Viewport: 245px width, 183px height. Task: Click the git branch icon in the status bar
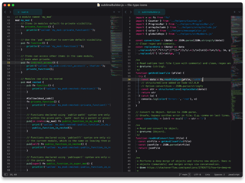point(180,175)
